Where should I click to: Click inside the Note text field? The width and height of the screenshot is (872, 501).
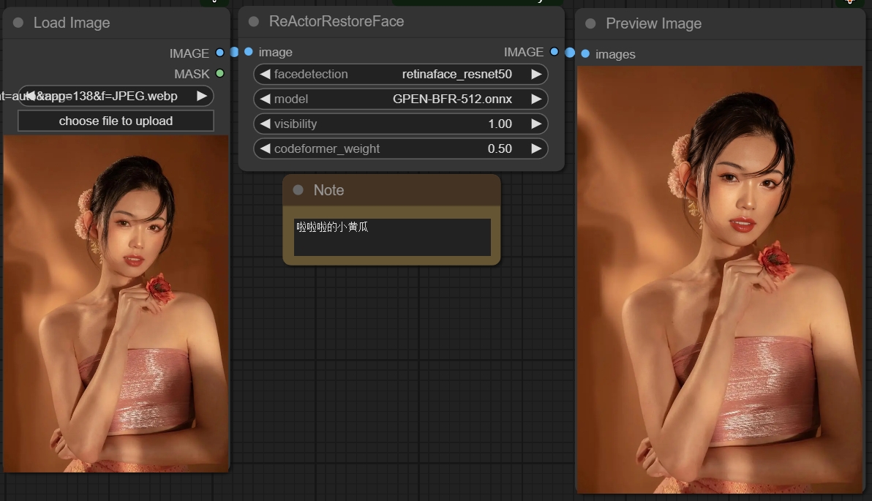click(x=392, y=238)
